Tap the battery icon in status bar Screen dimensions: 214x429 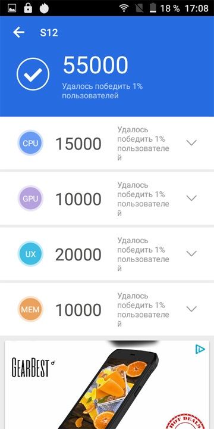153,8
